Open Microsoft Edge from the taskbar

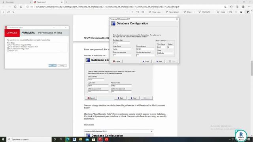[x=68, y=139]
